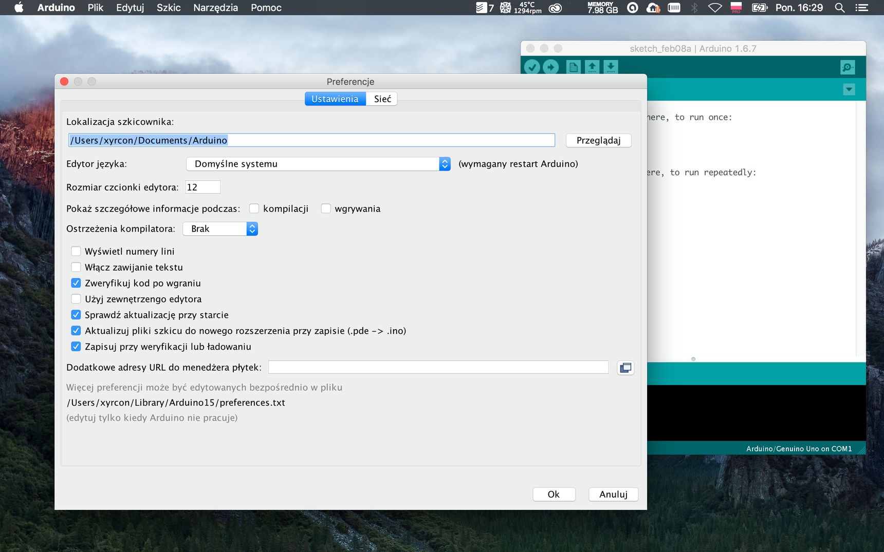
Task: Open the Narzędzia menu
Action: [x=215, y=8]
